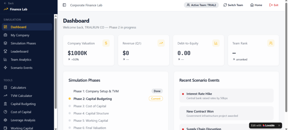288x130 pixels.
Task: Open Scenario Events lightning icon
Action: click(5, 68)
